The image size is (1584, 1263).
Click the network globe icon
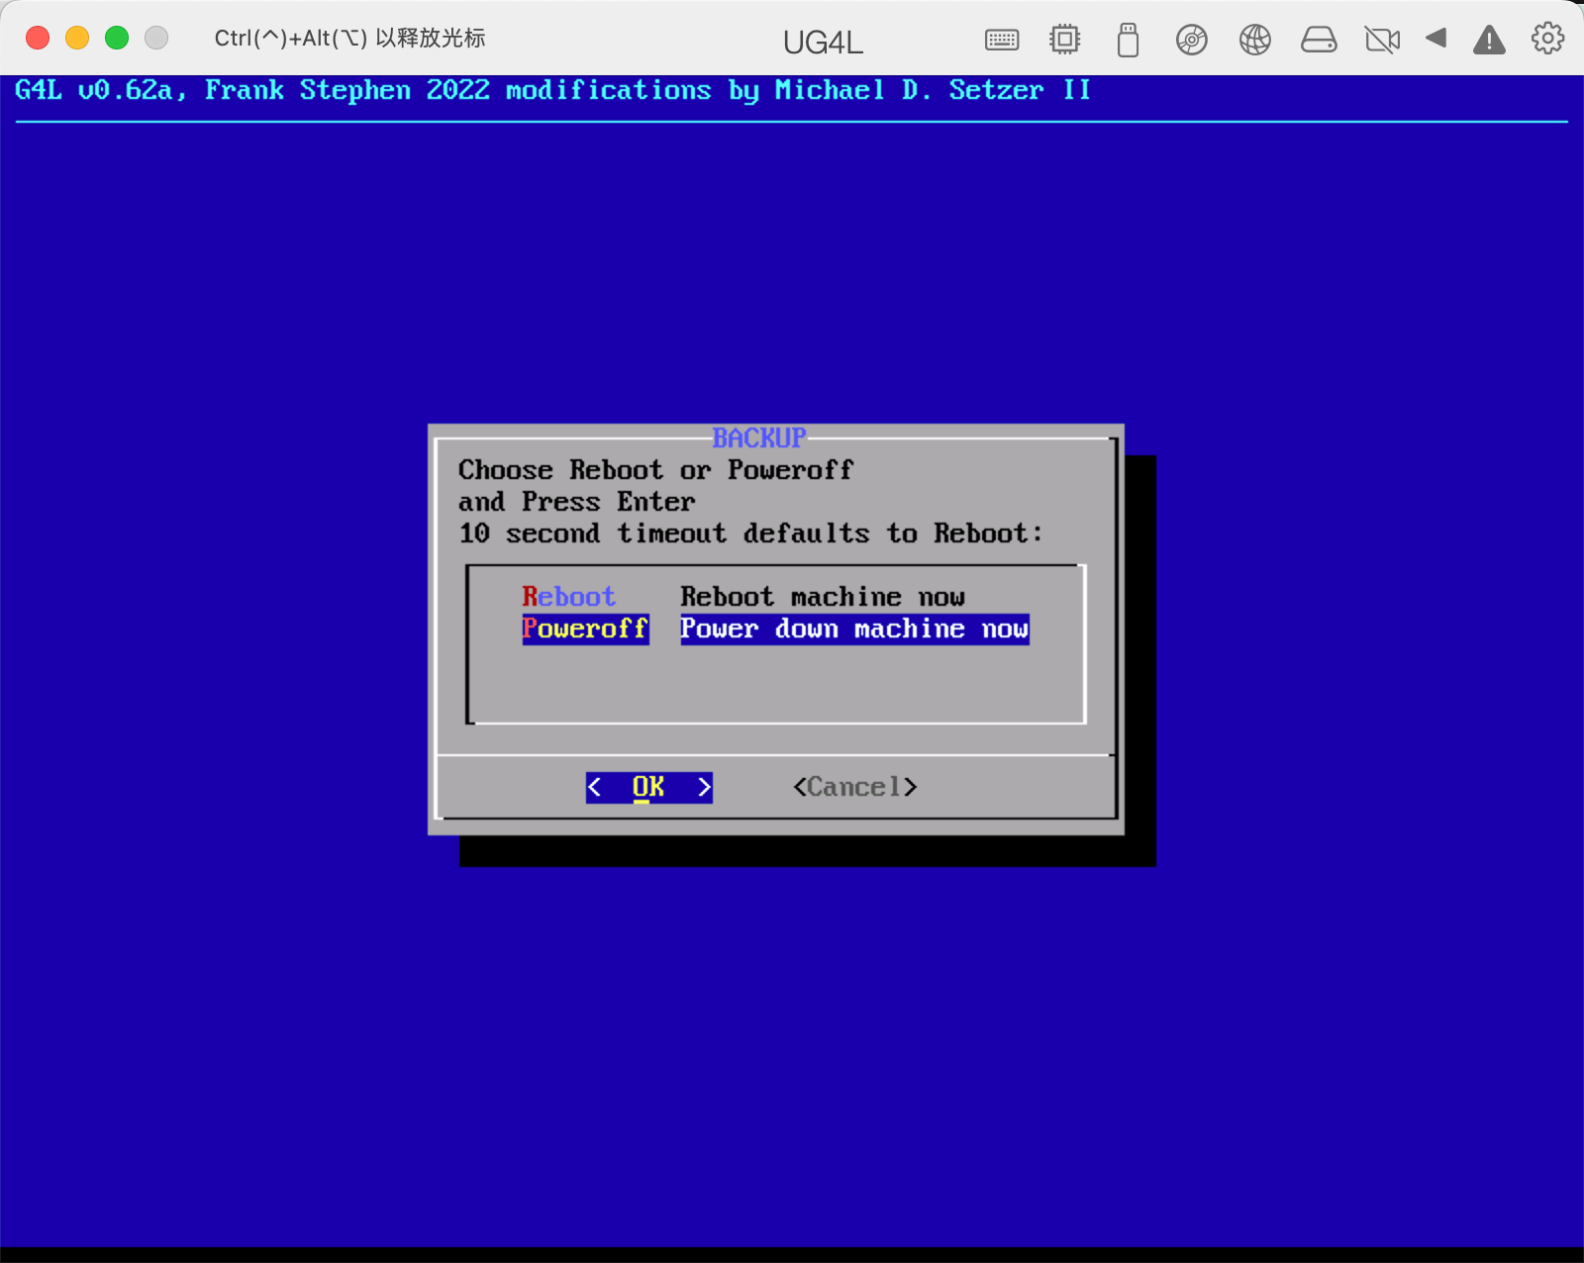pyautogui.click(x=1254, y=40)
